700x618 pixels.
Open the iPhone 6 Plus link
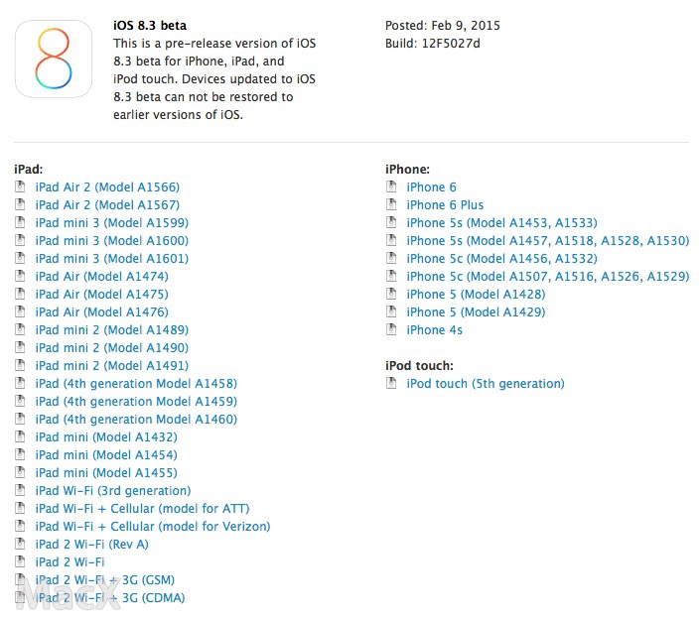click(x=445, y=205)
